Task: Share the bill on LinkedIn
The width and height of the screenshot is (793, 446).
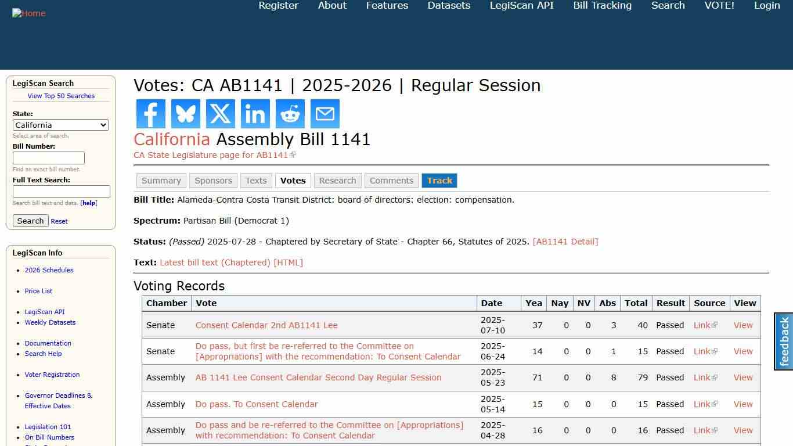Action: (x=255, y=114)
